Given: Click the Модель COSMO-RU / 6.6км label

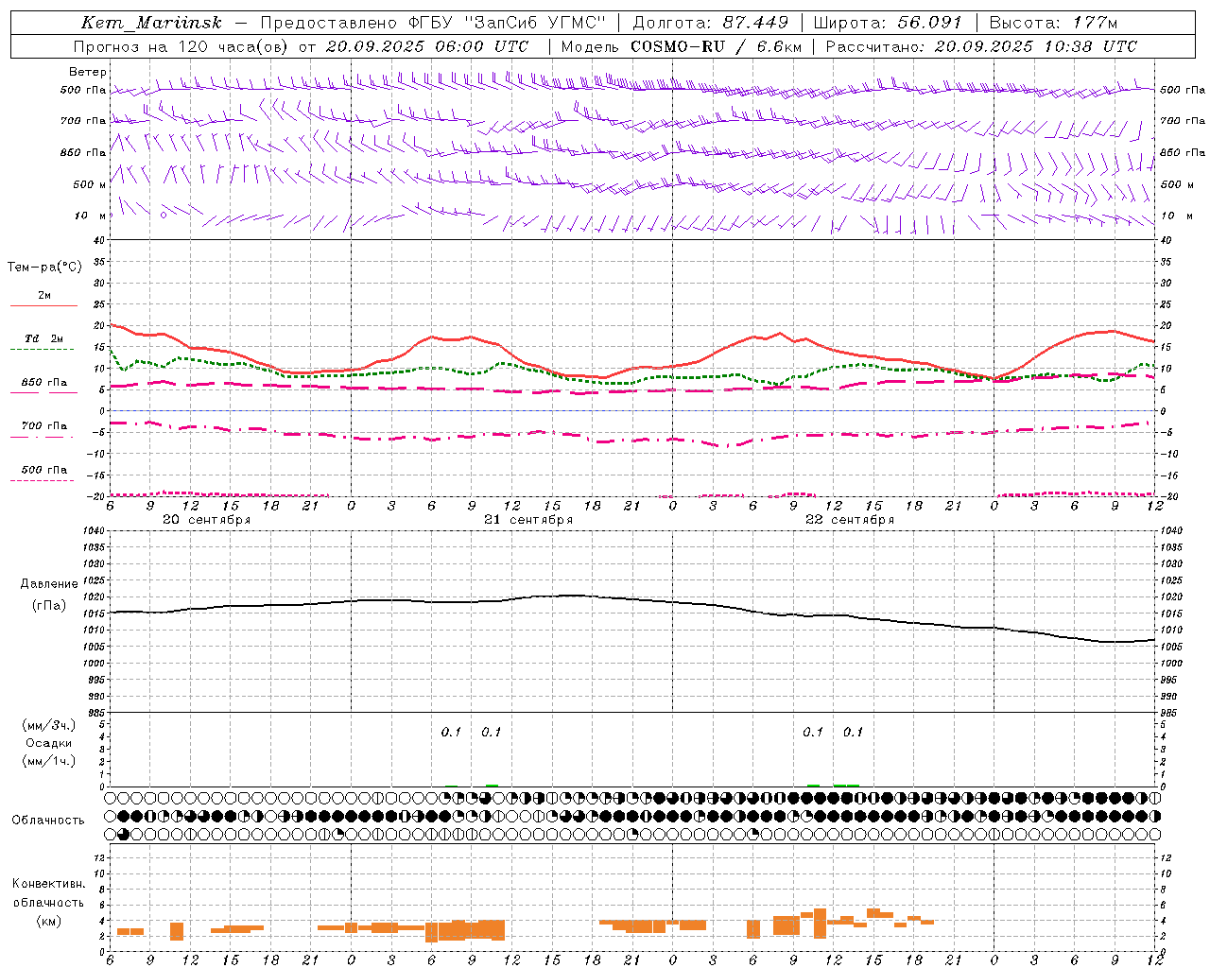Looking at the screenshot, I should click(x=681, y=46).
